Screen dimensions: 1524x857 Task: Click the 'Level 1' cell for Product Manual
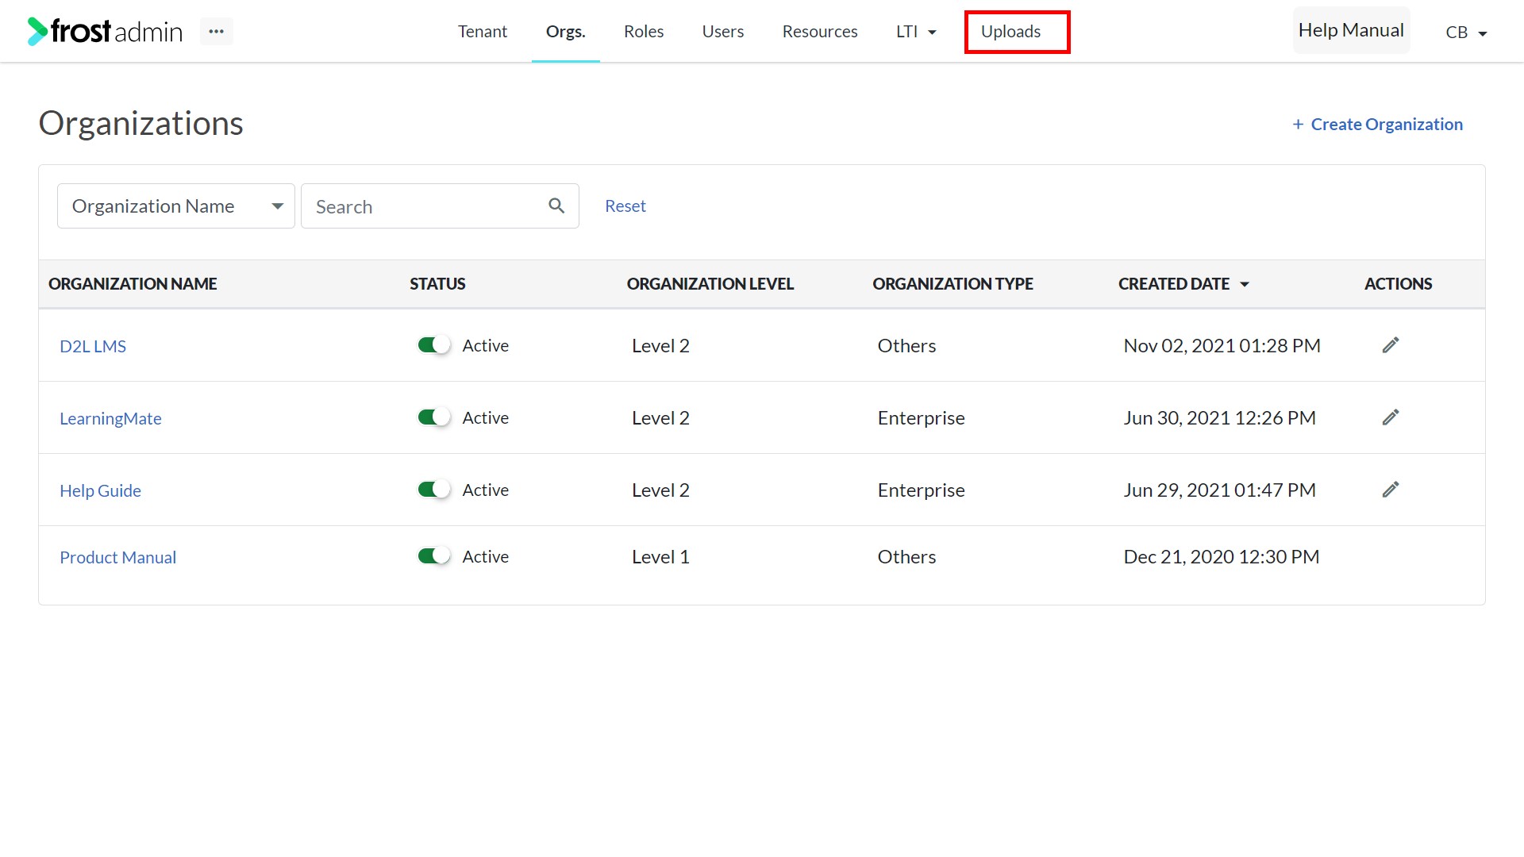click(x=660, y=557)
